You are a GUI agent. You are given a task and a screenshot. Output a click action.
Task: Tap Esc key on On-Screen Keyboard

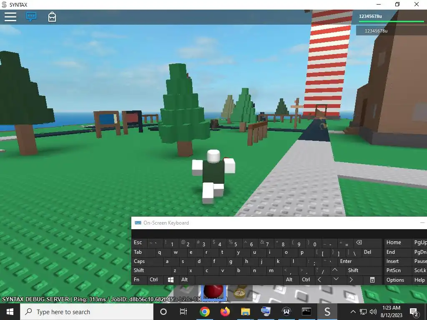pos(139,243)
